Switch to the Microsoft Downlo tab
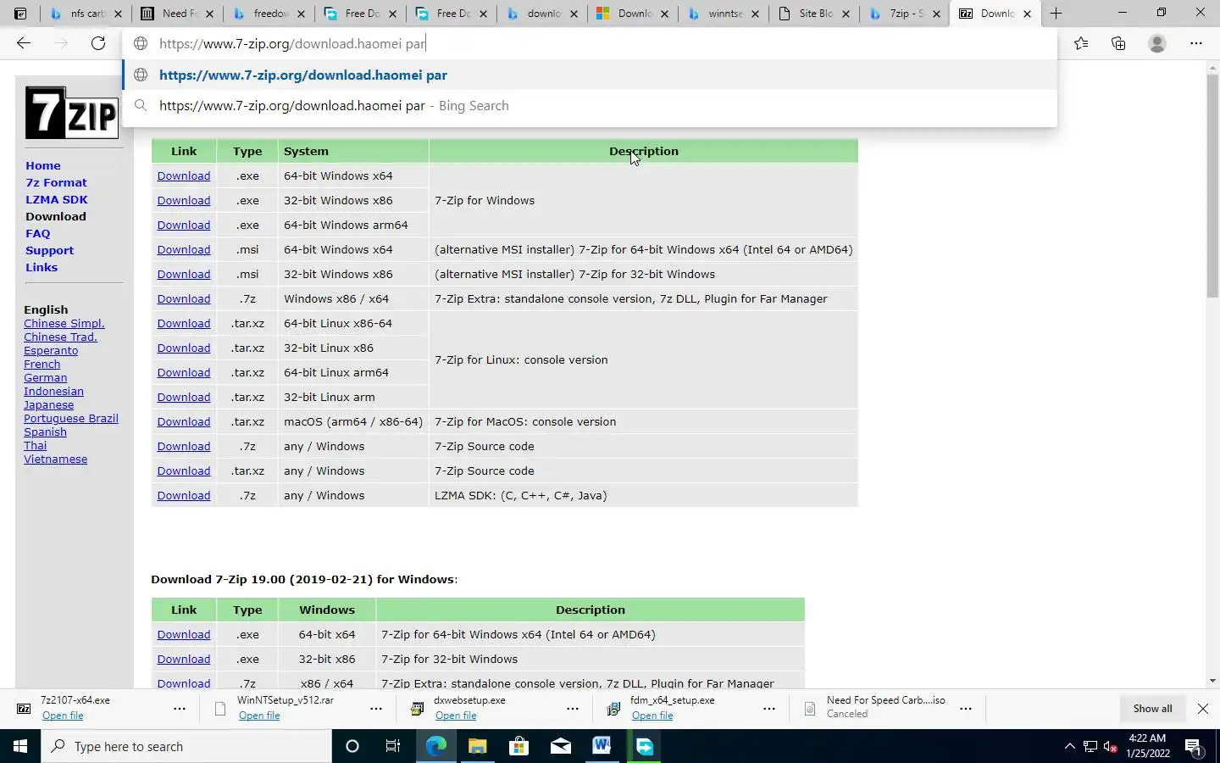 coord(633,14)
